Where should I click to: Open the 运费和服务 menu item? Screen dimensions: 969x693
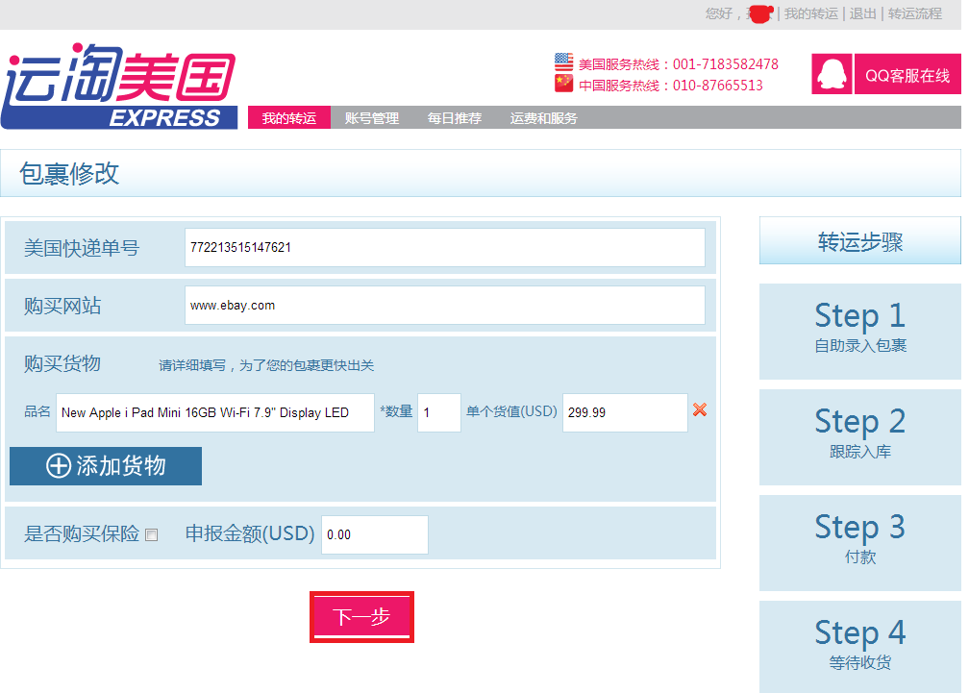pos(544,117)
